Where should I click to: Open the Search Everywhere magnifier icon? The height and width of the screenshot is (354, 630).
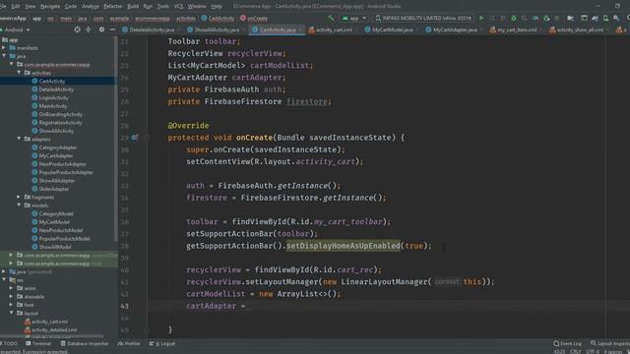(628, 18)
